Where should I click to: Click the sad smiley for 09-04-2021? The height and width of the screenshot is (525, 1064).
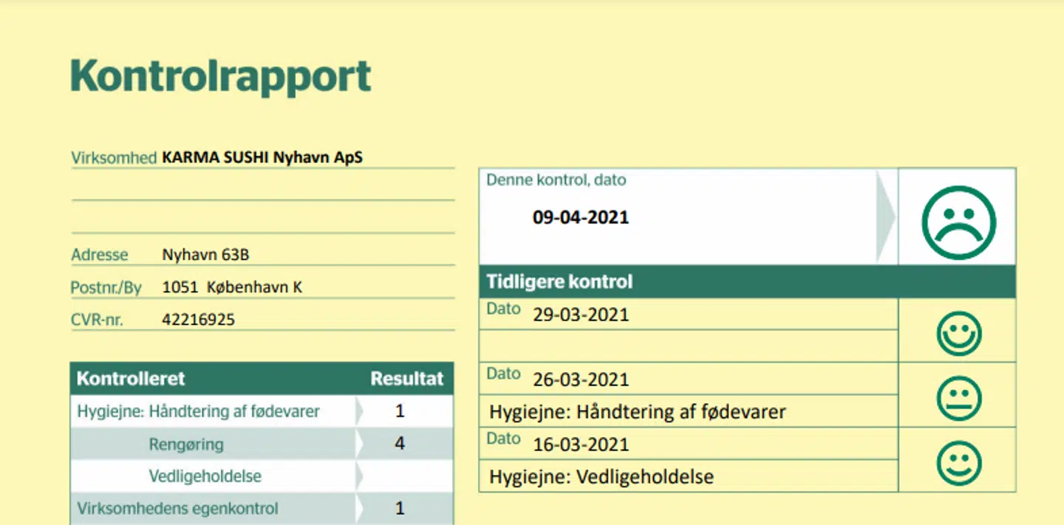(958, 223)
